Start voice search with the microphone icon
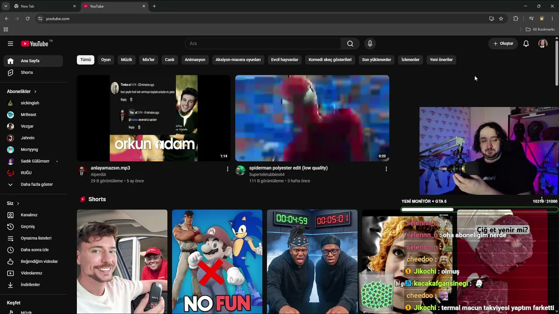 coord(370,44)
